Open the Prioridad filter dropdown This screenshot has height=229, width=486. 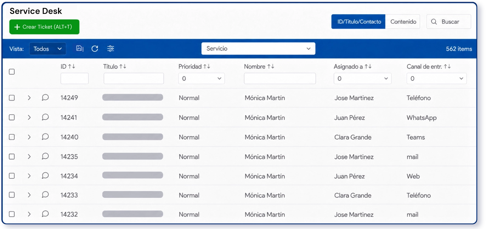pyautogui.click(x=201, y=78)
